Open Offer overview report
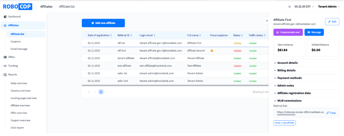344x136 pixels. [x=19, y=113]
